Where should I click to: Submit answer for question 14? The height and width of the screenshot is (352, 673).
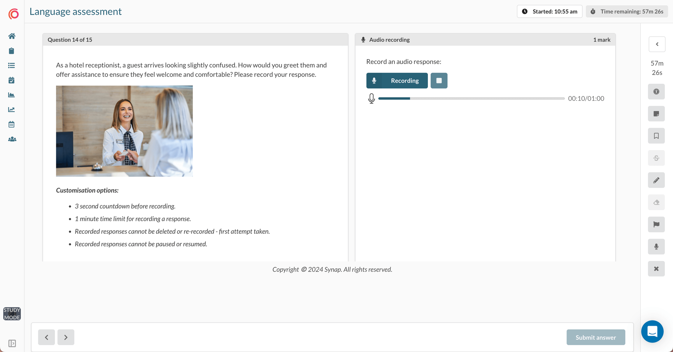pyautogui.click(x=595, y=337)
